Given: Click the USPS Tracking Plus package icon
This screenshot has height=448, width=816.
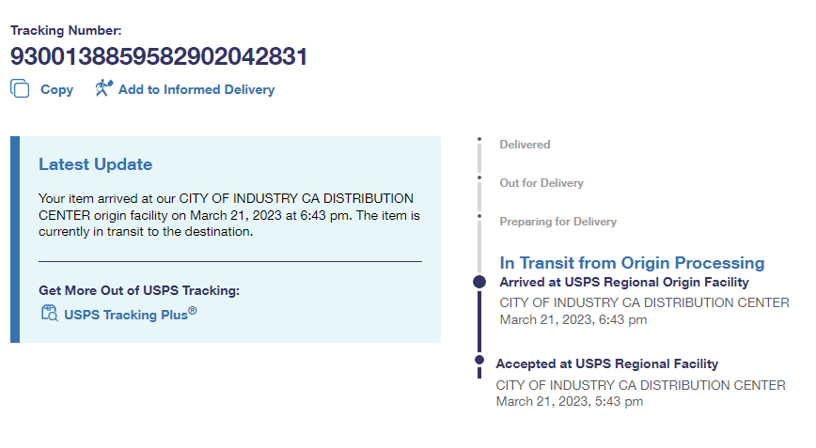Looking at the screenshot, I should click(49, 314).
